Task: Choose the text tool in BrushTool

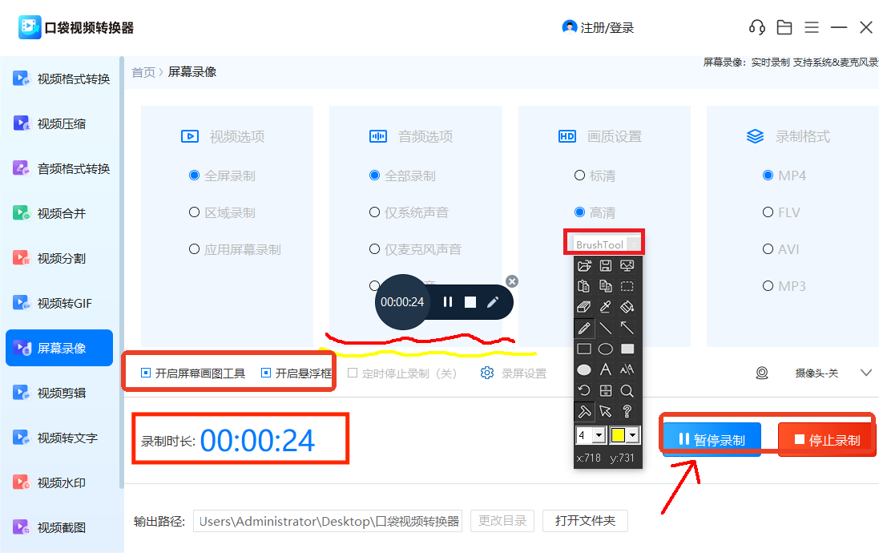Action: pyautogui.click(x=606, y=369)
